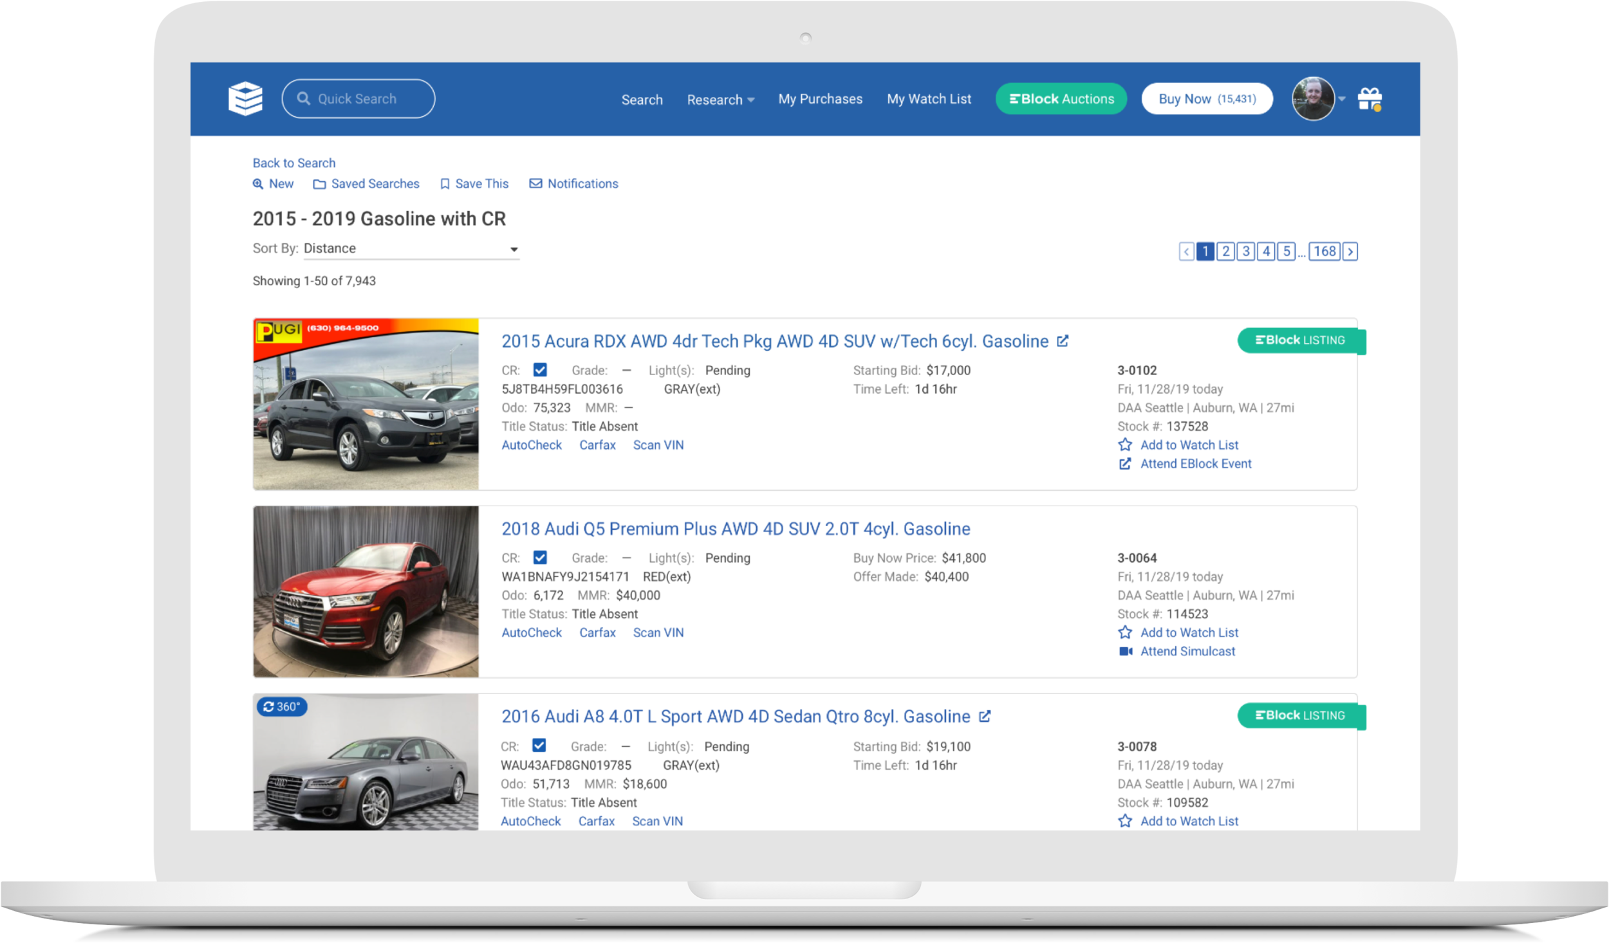Open the Sort By Distance dropdown
Viewport: 1609px width, 943px height.
[411, 249]
